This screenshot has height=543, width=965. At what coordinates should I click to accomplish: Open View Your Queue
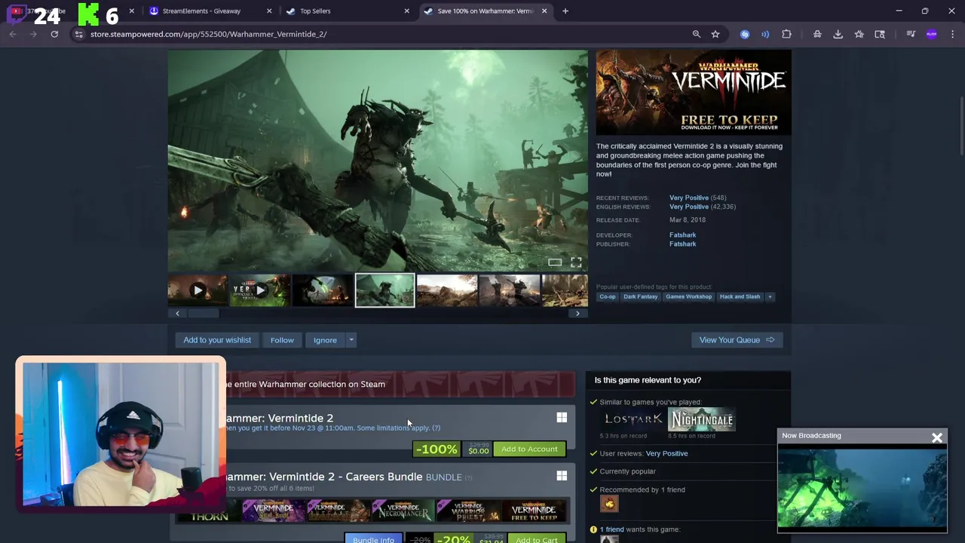click(x=737, y=340)
